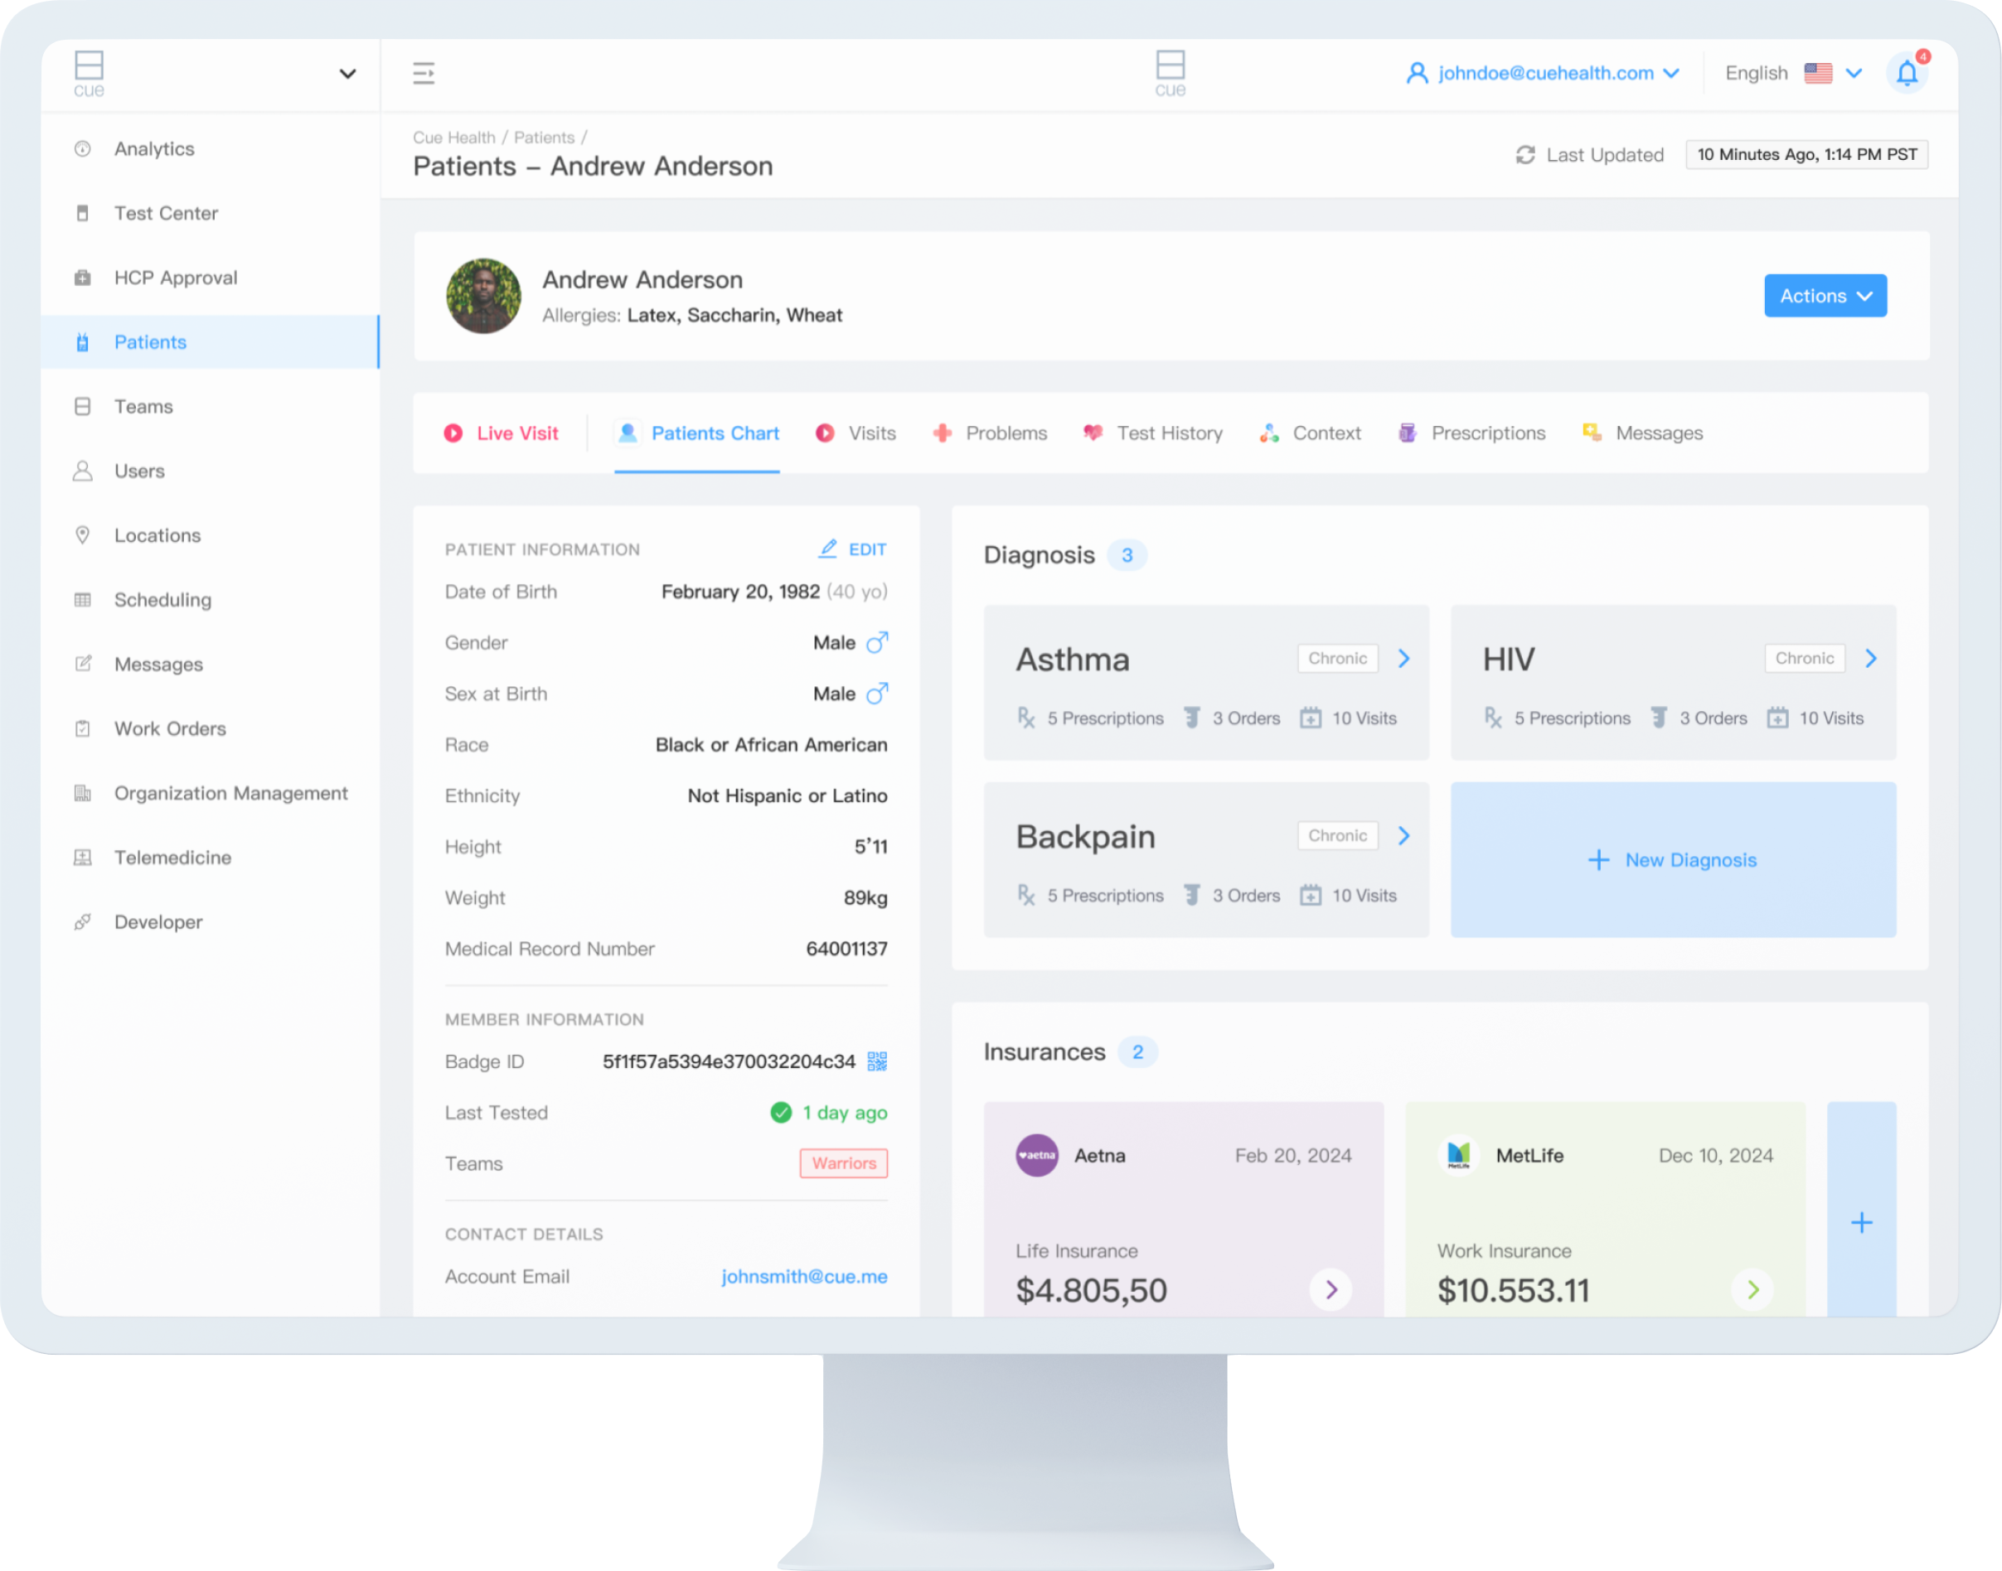Click the Badge ID QR code icon
The height and width of the screenshot is (1571, 2002).
click(x=877, y=1061)
